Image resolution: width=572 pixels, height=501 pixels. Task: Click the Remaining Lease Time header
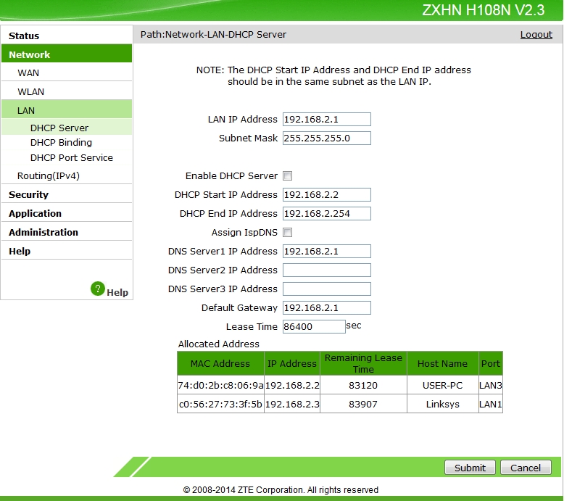click(x=363, y=363)
